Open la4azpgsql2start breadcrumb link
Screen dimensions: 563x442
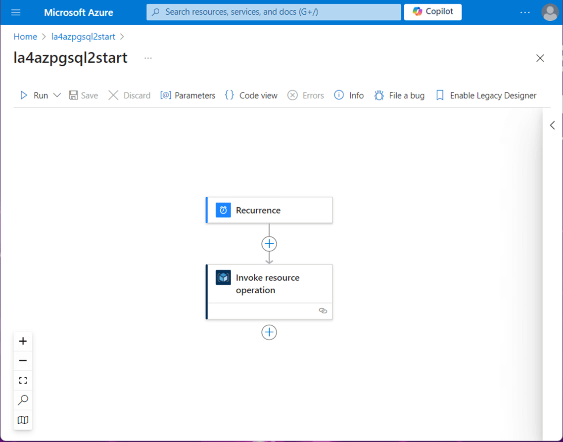[83, 37]
